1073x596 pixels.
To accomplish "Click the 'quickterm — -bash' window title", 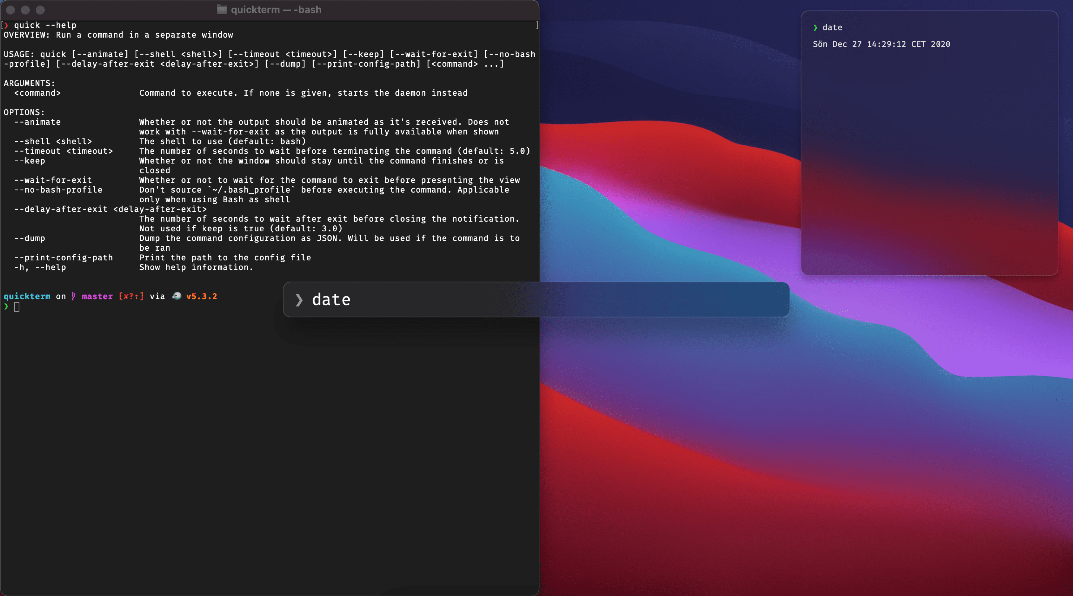I will [276, 10].
